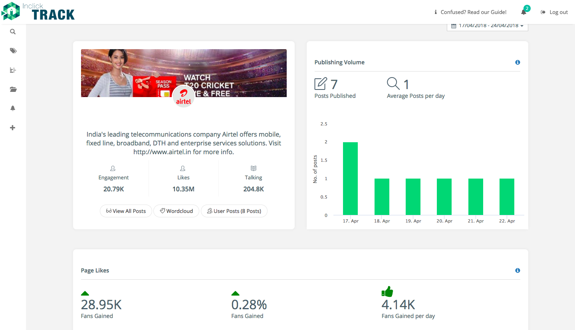This screenshot has height=330, width=575.
Task: Click up arrow above 28.95K fans
Action: [x=85, y=294]
